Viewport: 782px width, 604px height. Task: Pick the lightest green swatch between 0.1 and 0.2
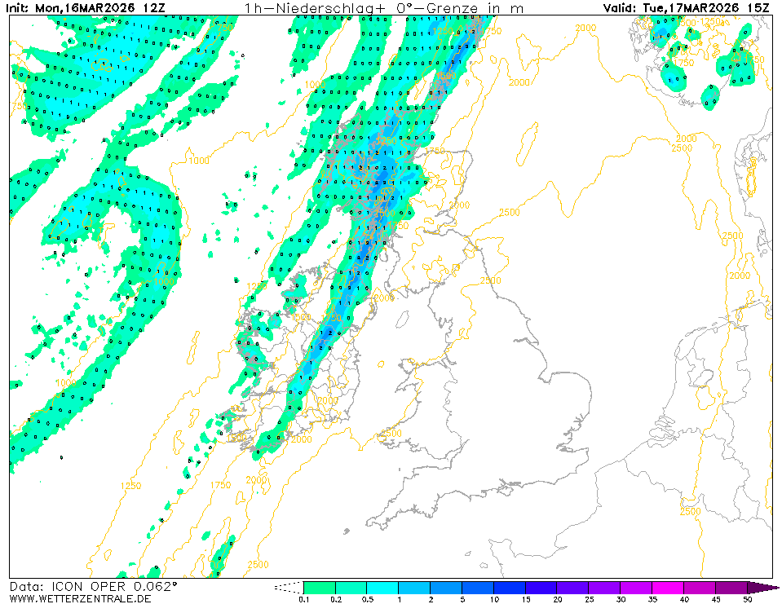[319, 587]
